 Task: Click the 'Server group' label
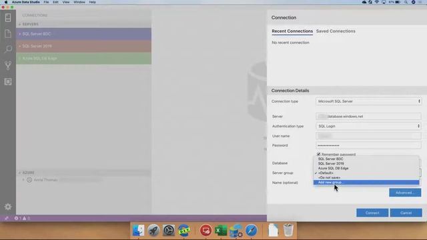[282, 173]
